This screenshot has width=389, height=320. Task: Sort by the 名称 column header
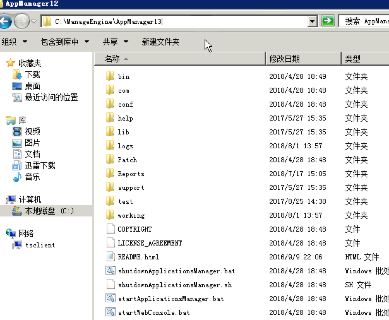tap(180, 59)
